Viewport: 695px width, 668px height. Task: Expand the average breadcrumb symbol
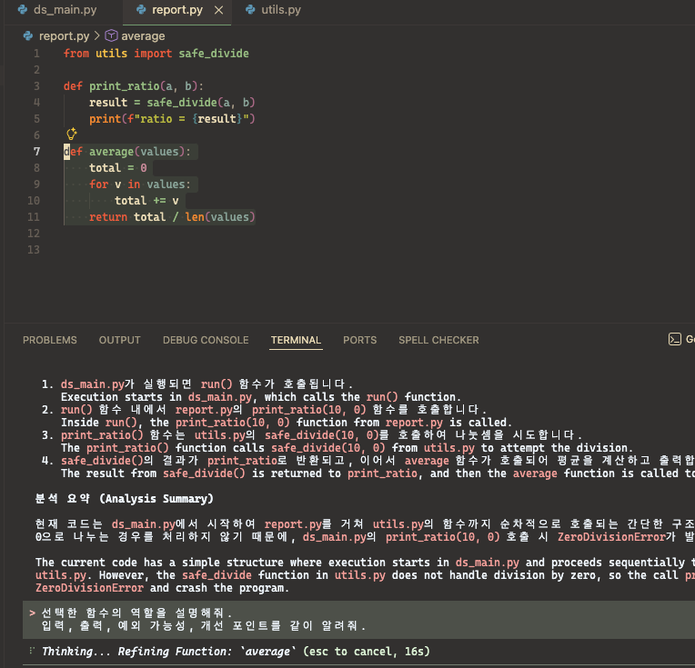coord(143,35)
